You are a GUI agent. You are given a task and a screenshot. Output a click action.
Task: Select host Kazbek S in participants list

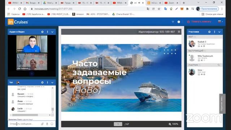(x=205, y=44)
